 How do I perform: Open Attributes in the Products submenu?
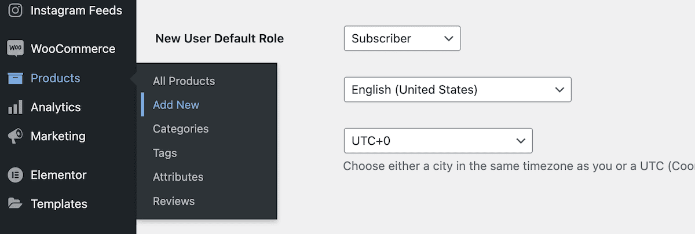pos(178,177)
